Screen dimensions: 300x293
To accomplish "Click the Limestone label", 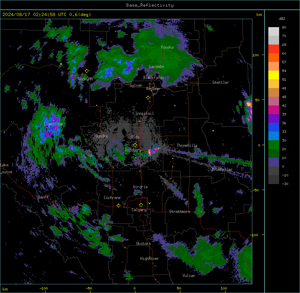I will (x=53, y=124).
